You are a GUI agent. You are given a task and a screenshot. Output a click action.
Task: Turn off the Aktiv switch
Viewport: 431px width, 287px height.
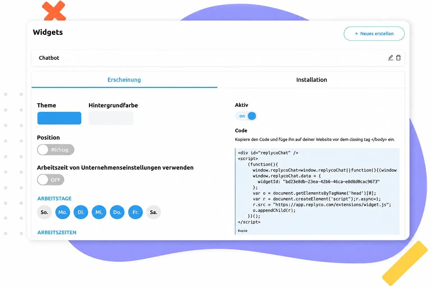246,116
